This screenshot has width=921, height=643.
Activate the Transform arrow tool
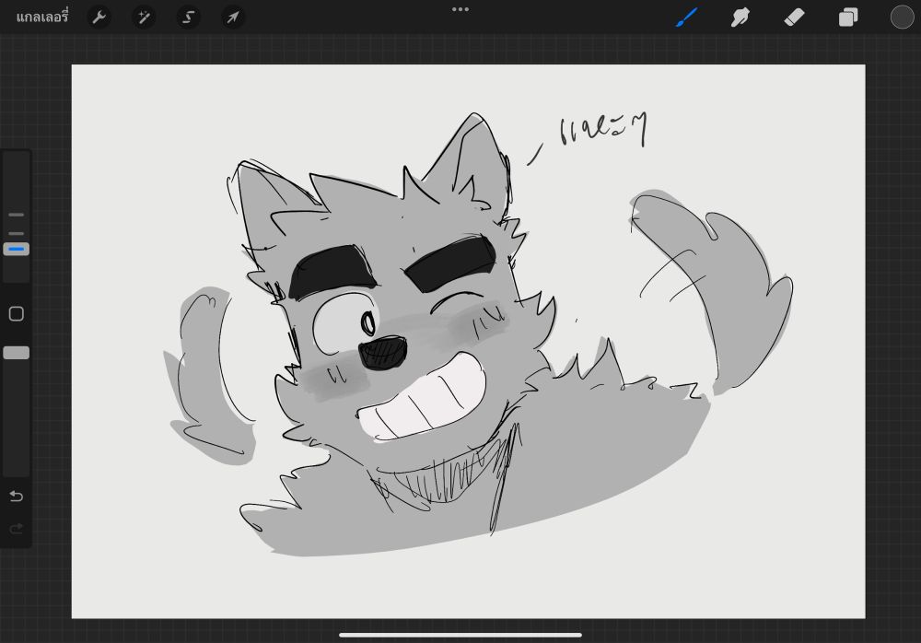click(233, 18)
